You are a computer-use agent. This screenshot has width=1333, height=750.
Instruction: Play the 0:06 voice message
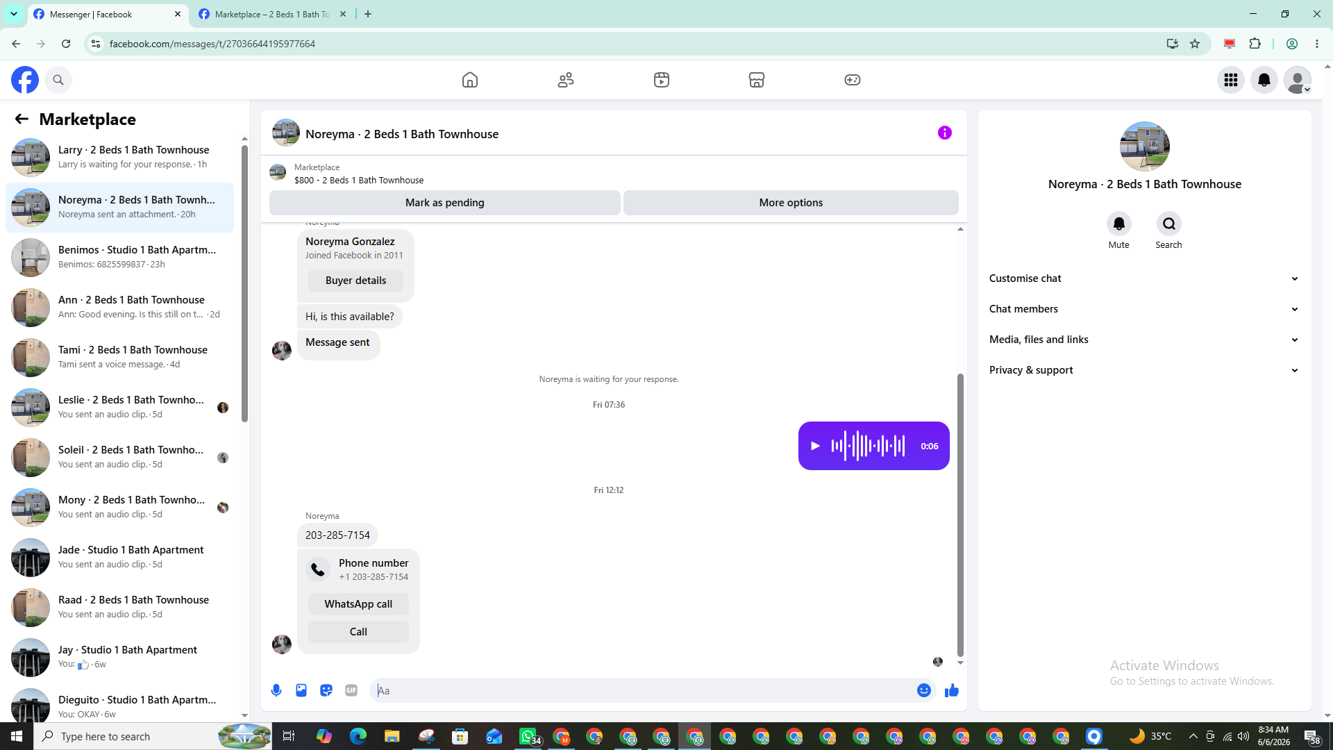816,446
